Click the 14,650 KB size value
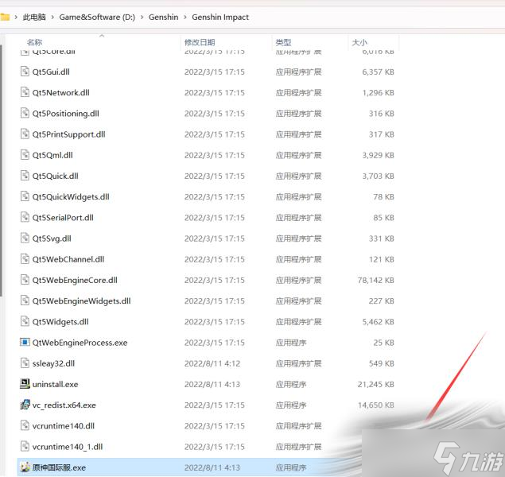 click(x=375, y=405)
